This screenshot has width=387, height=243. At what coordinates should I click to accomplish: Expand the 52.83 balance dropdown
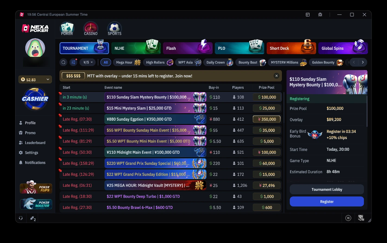35,80
